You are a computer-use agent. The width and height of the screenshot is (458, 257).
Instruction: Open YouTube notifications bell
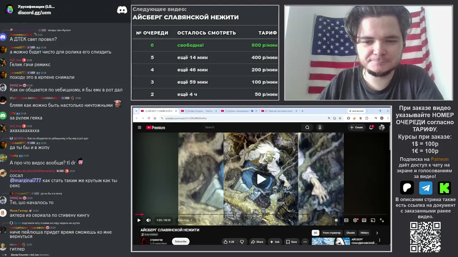point(371,127)
